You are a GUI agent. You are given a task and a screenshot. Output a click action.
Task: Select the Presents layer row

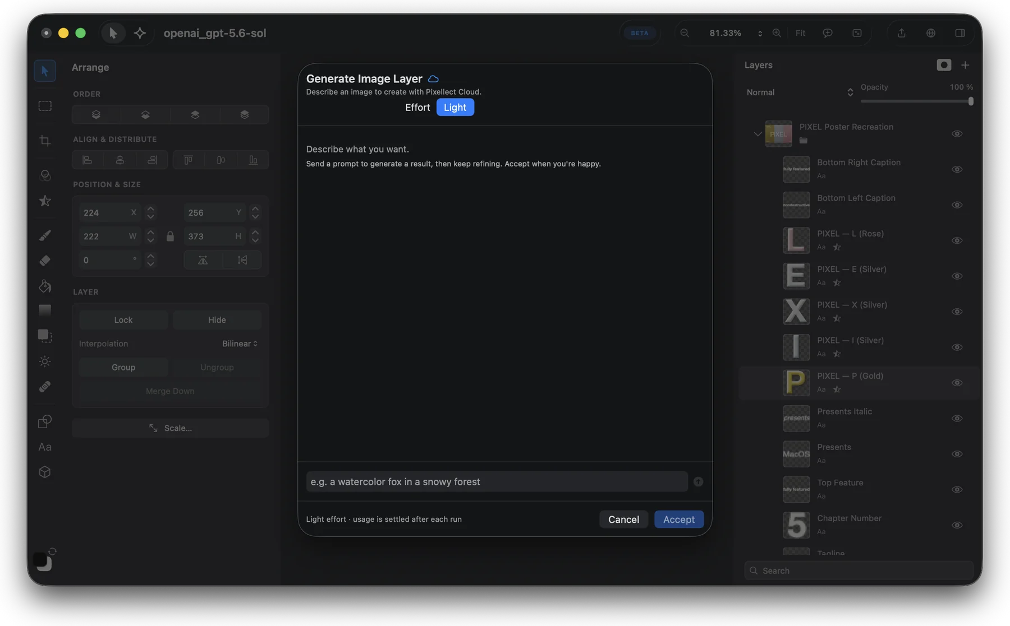click(858, 454)
